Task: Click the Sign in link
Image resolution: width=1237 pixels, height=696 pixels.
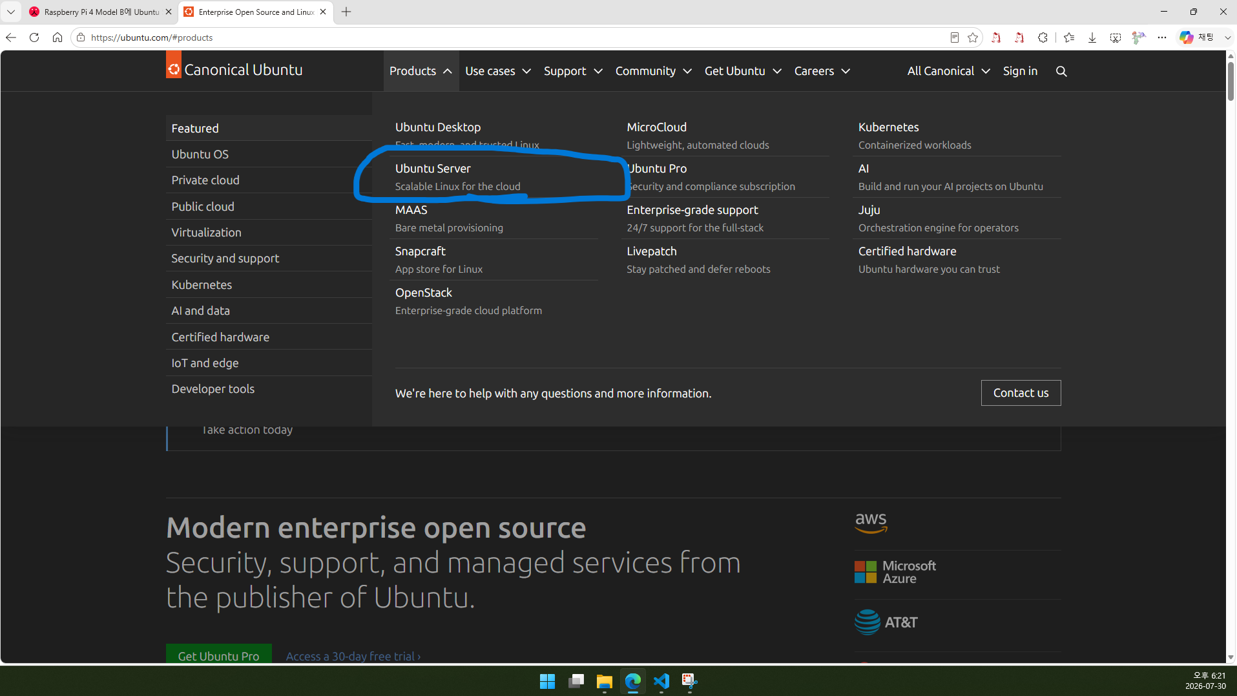Action: [1020, 71]
